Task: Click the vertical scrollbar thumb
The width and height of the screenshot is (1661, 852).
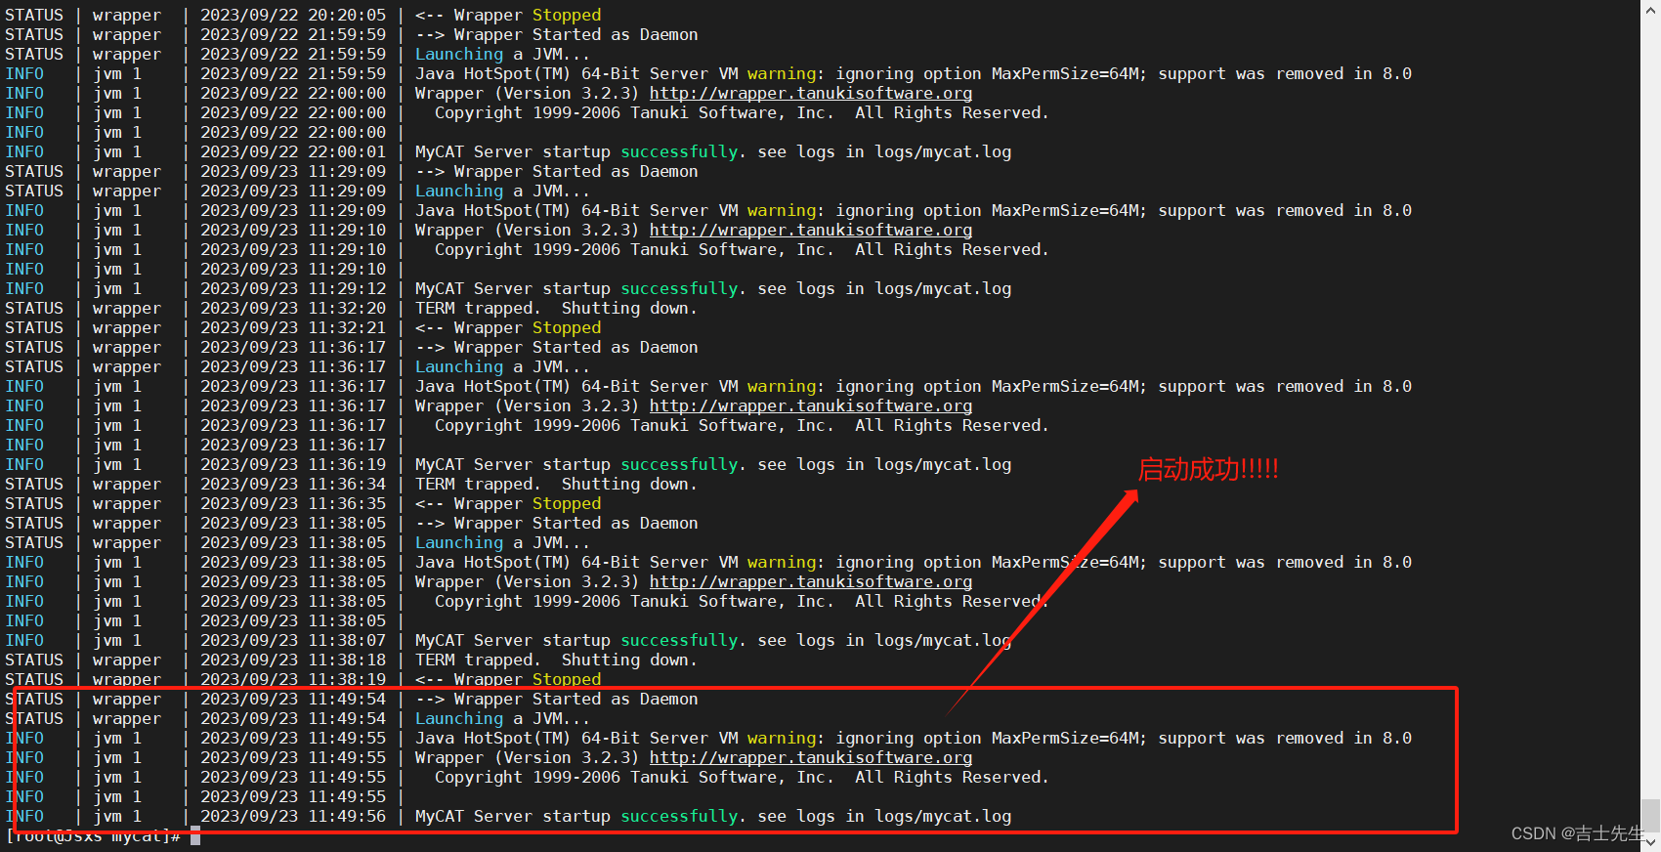Action: 1650,815
